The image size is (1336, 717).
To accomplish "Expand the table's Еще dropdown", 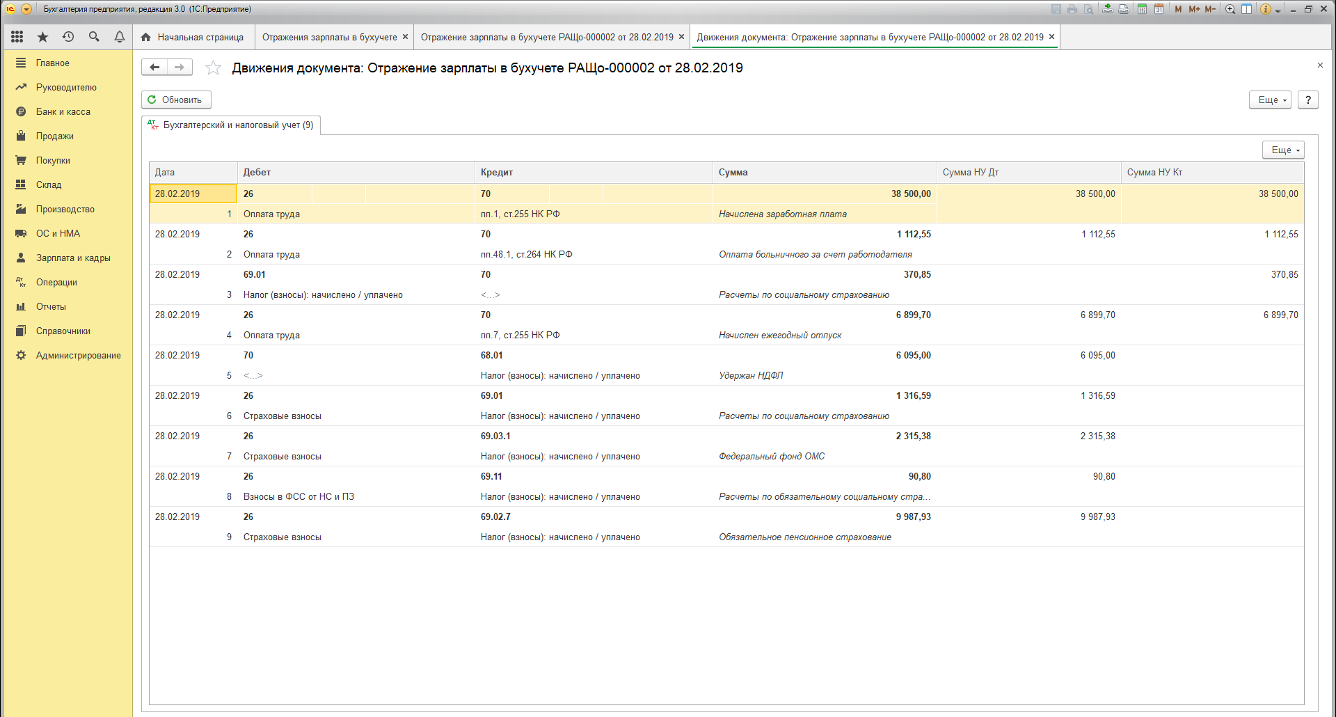I will pyautogui.click(x=1283, y=150).
